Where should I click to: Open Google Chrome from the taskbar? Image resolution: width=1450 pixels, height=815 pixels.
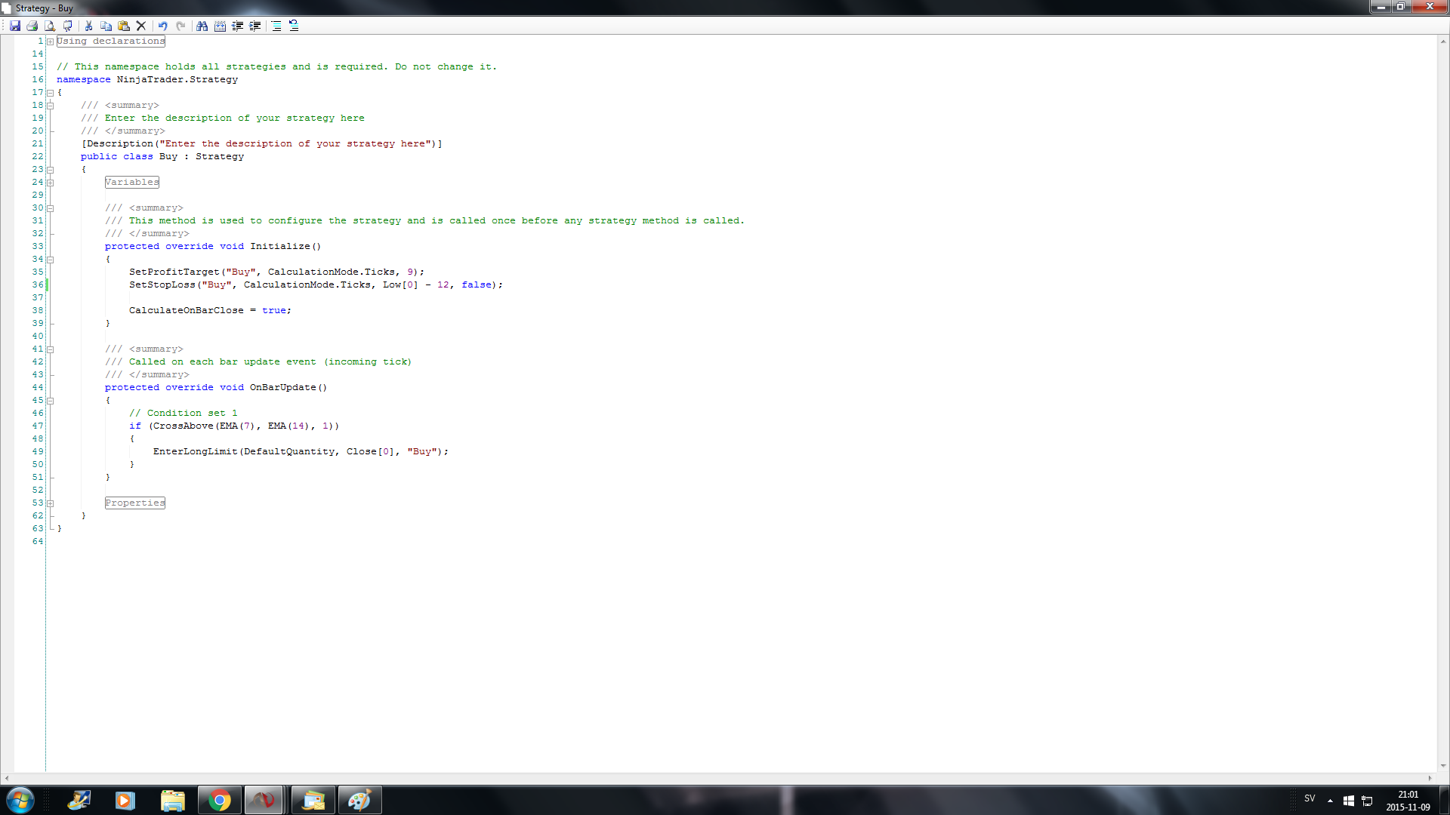220,800
